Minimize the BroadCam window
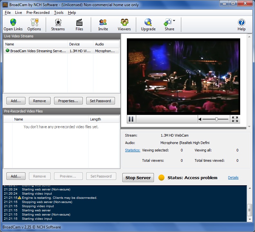The height and width of the screenshot is (232, 255). [x=224, y=4]
